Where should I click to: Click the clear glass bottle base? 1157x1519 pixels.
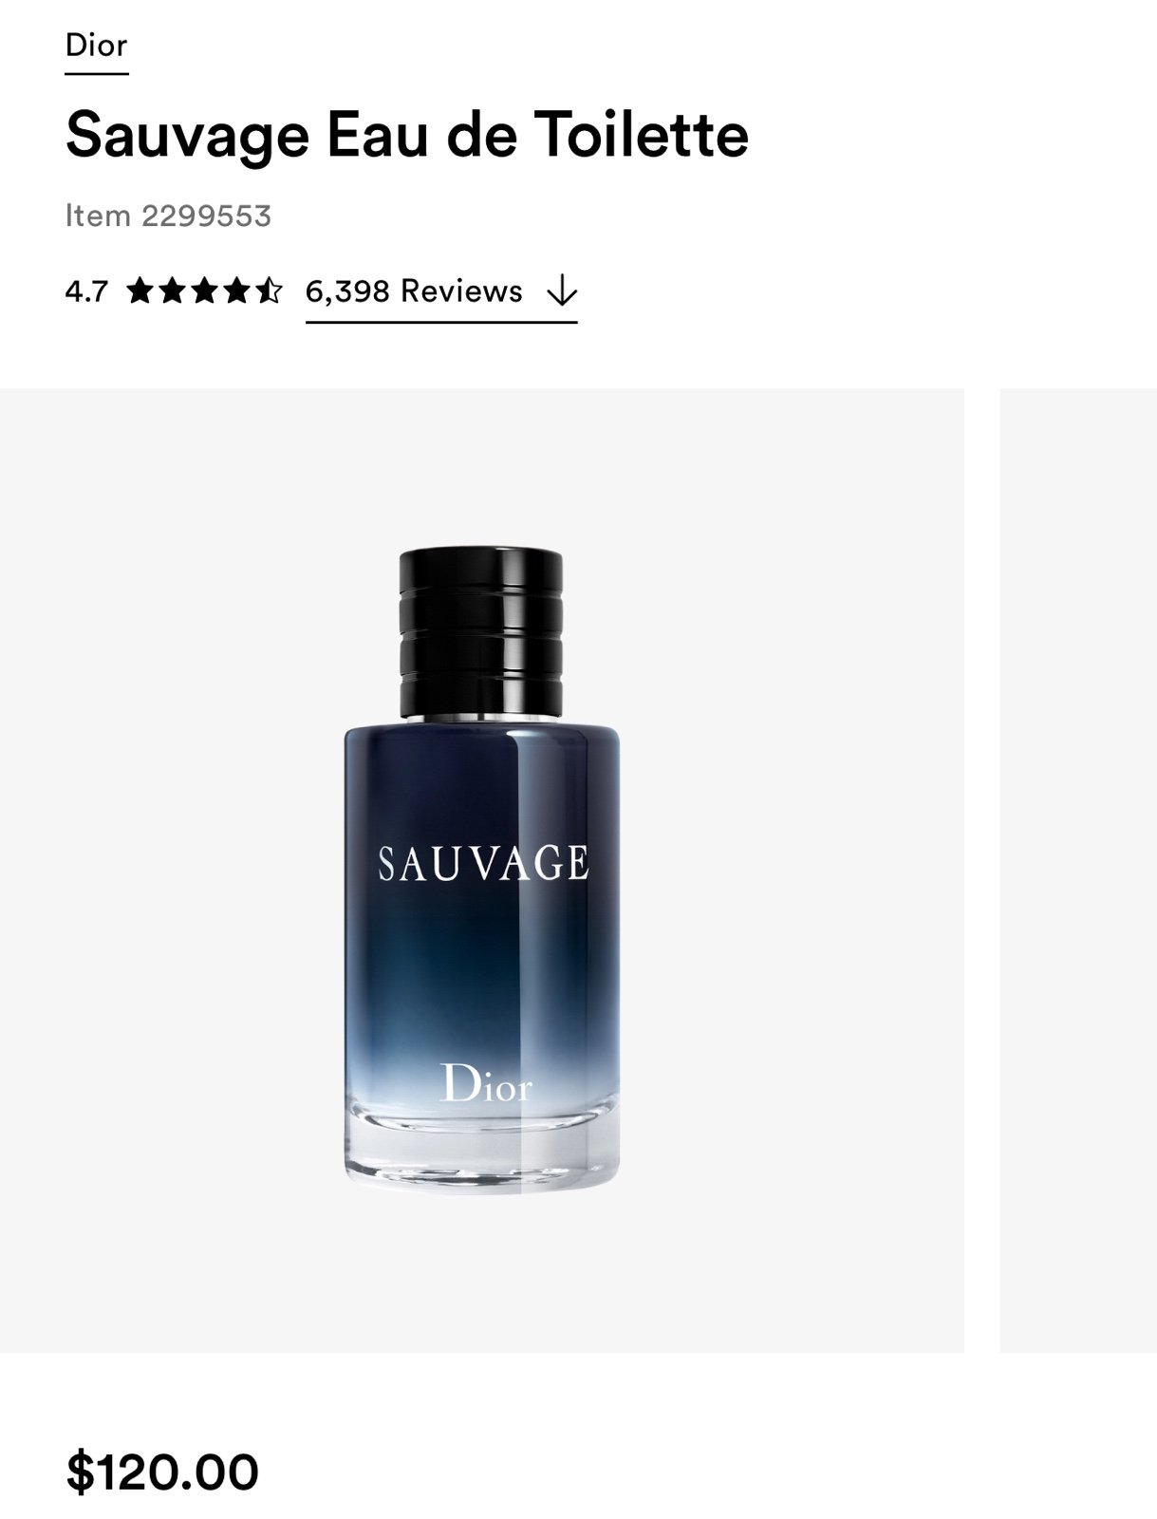click(481, 1149)
